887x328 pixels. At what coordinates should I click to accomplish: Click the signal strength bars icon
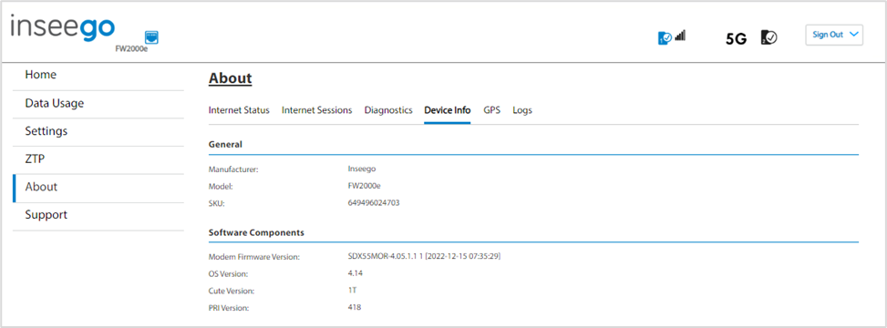click(x=680, y=36)
